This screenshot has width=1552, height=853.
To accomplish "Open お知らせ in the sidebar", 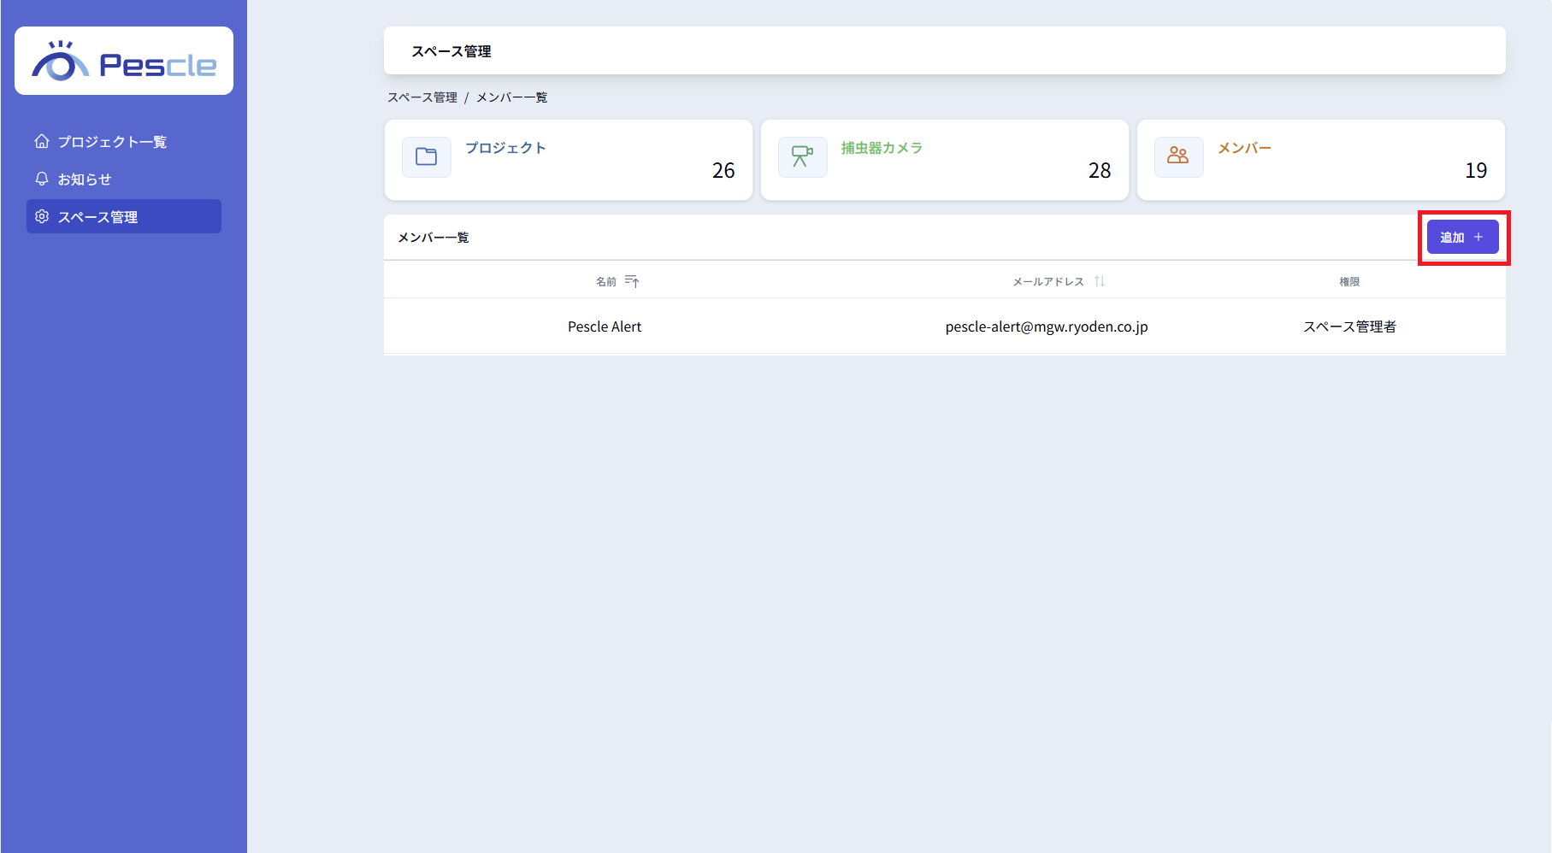I will pos(85,179).
